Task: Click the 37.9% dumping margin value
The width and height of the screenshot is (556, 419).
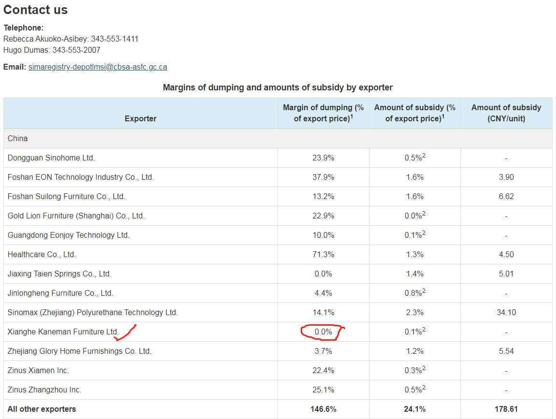Action: (323, 177)
